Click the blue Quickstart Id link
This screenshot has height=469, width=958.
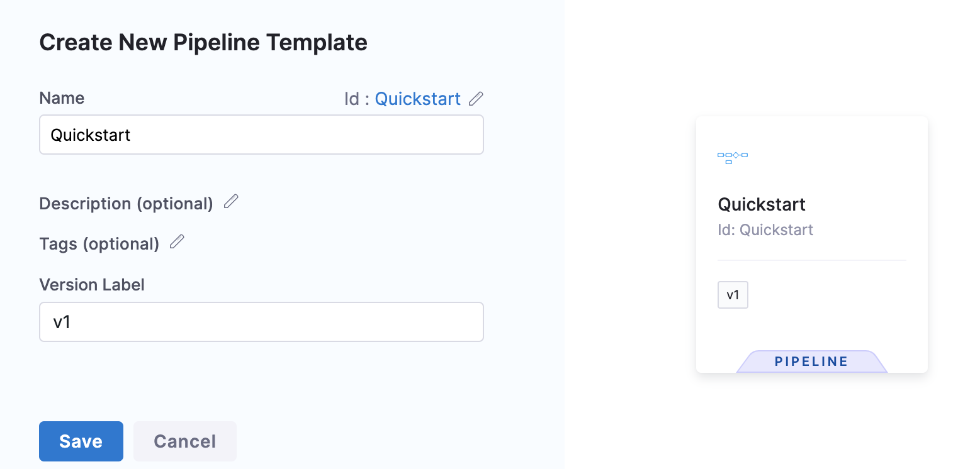pos(418,99)
